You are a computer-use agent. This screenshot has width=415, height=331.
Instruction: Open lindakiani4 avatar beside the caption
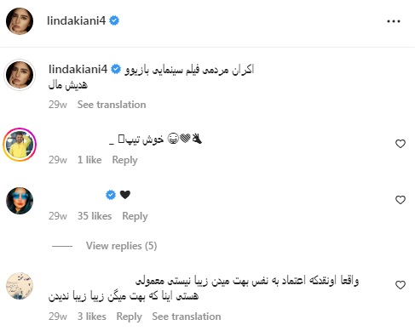pyautogui.click(x=20, y=75)
